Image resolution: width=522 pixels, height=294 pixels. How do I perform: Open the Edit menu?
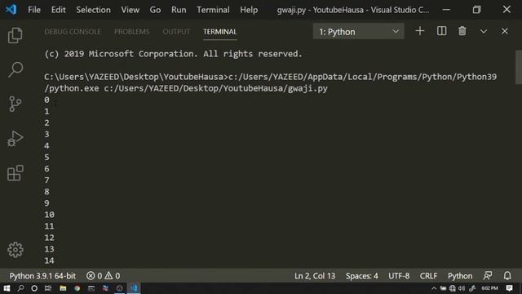click(58, 10)
